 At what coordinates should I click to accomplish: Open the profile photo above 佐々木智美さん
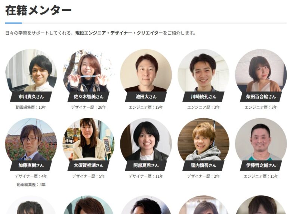(x=89, y=71)
